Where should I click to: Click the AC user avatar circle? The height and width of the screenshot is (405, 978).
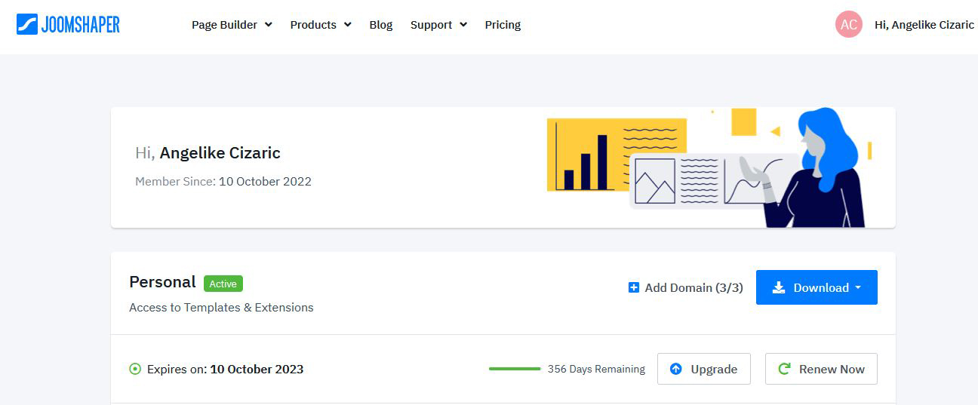848,25
